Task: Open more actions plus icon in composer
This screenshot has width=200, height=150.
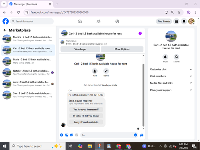Action: [x=62, y=135]
